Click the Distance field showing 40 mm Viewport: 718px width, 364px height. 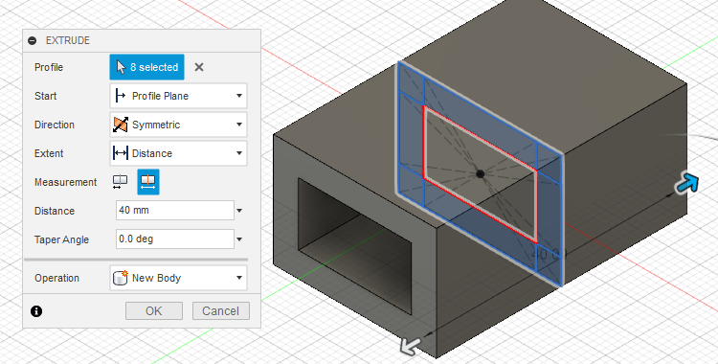click(175, 211)
